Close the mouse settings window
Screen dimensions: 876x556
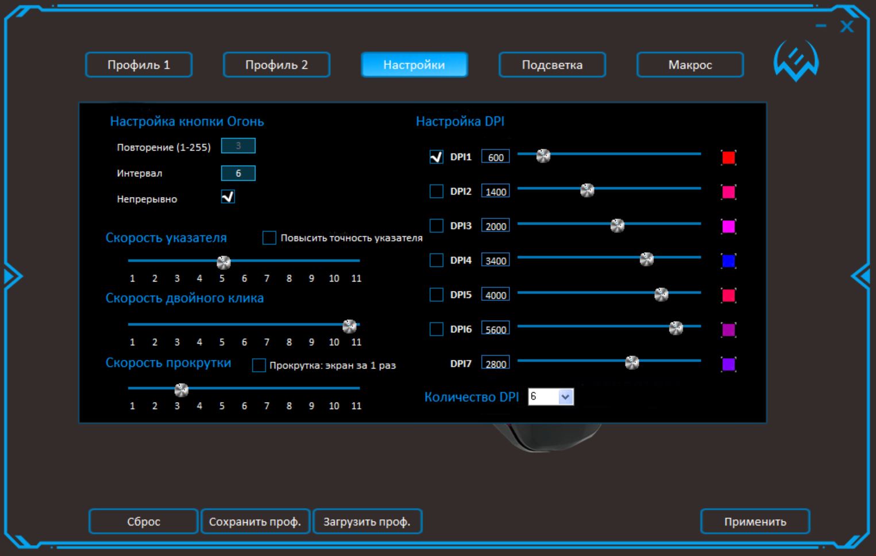pos(847,26)
